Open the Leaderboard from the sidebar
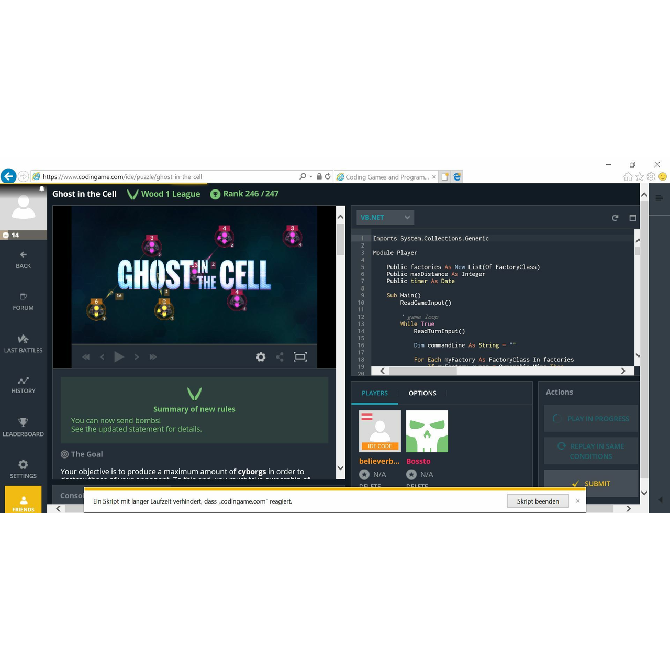The width and height of the screenshot is (670, 670). click(23, 428)
